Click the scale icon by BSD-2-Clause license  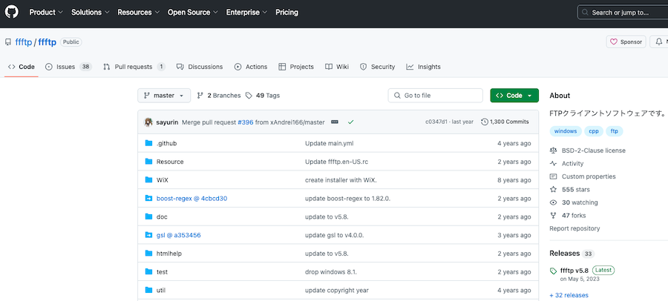pyautogui.click(x=554, y=150)
